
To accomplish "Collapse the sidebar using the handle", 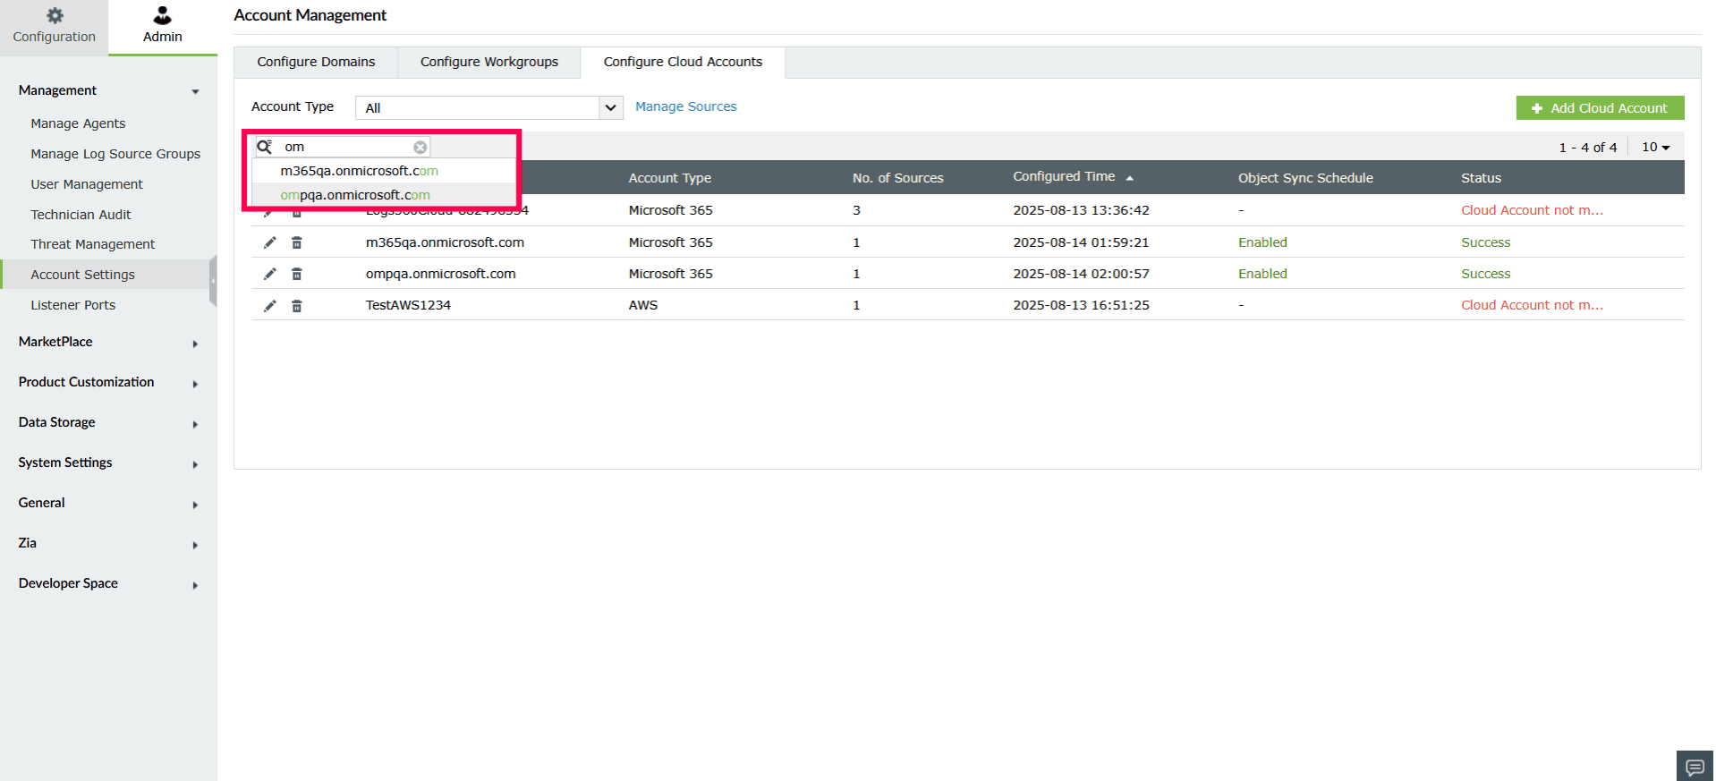I will 213,281.
